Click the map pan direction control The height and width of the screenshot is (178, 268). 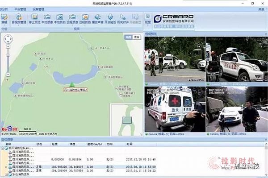[8, 39]
